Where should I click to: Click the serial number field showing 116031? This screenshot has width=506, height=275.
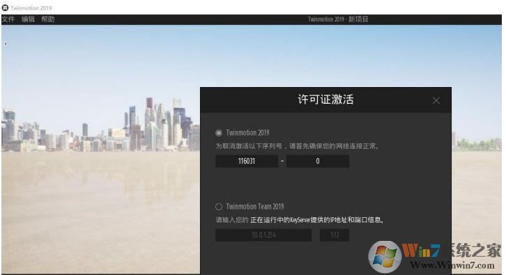(x=247, y=162)
